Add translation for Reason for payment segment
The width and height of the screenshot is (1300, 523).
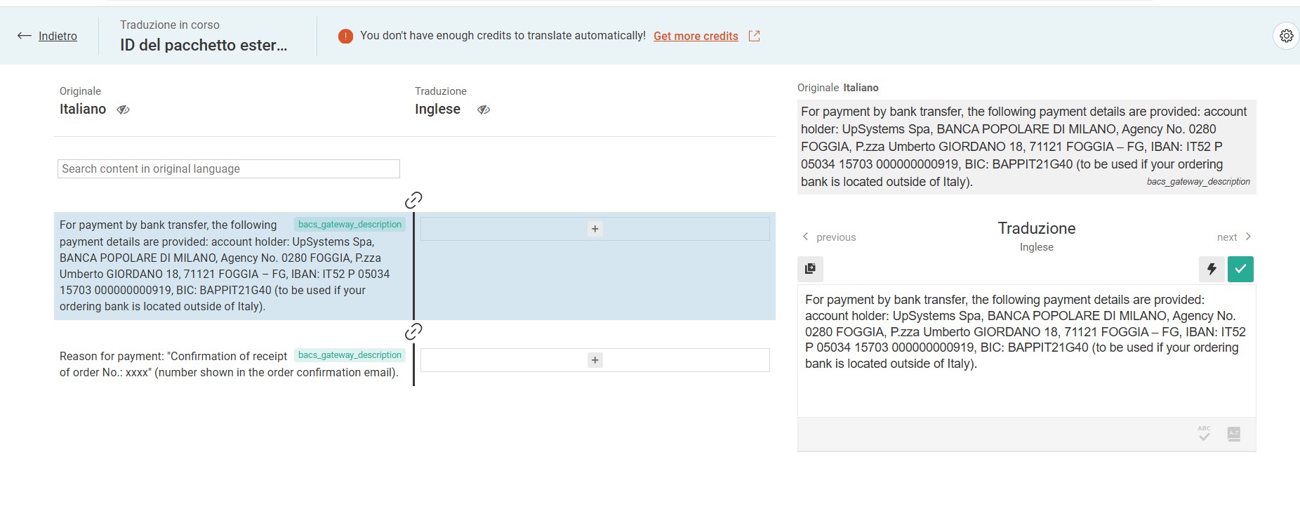595,360
